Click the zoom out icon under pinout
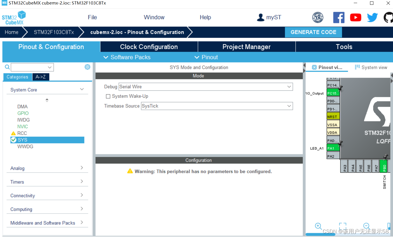Image resolution: width=393 pixels, height=237 pixels. point(366,226)
